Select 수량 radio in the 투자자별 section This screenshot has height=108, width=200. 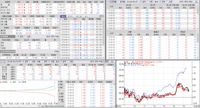point(25,36)
